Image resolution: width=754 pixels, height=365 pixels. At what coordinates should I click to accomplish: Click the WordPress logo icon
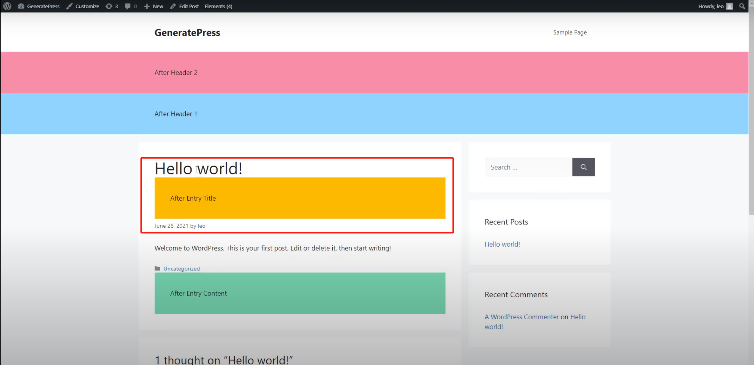point(7,6)
